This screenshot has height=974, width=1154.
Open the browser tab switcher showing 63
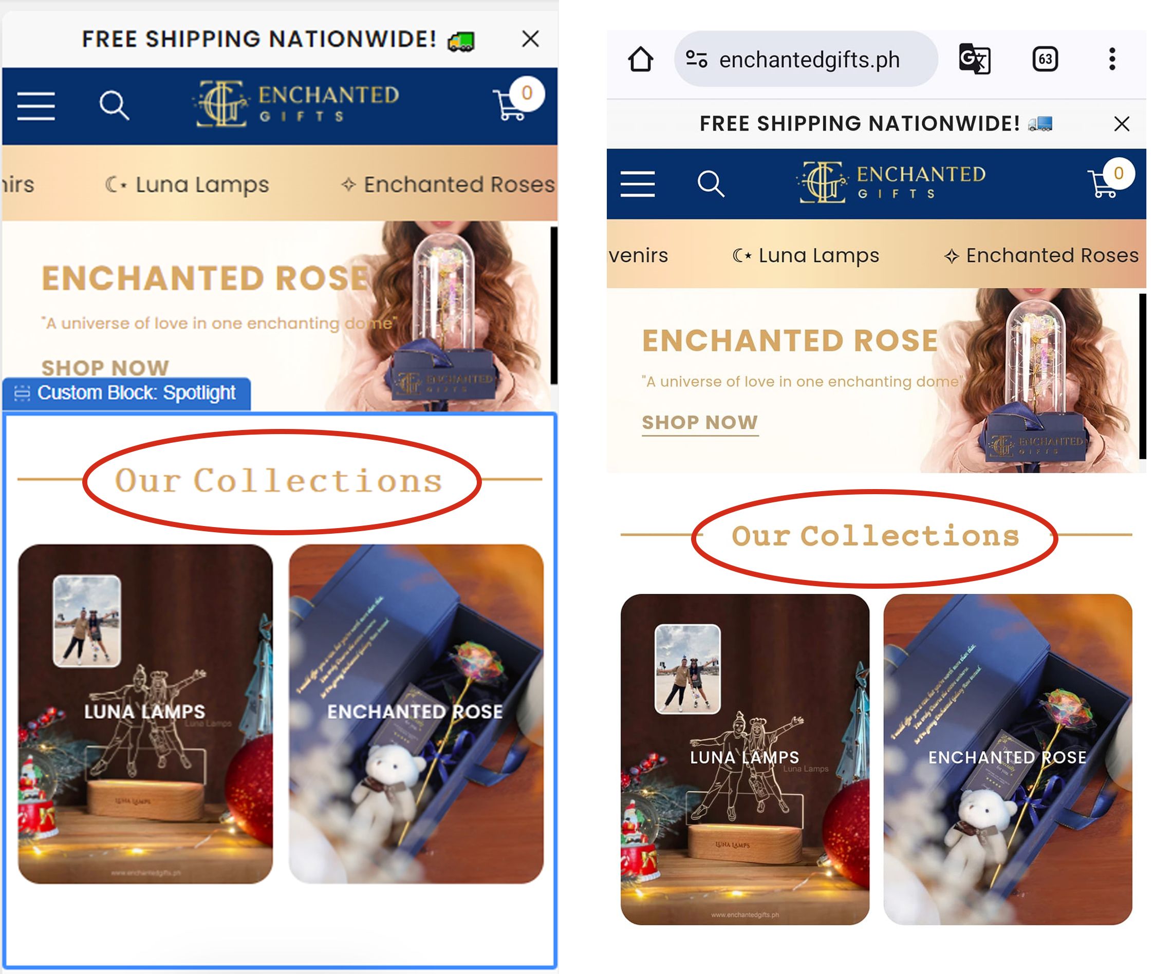coord(1045,59)
